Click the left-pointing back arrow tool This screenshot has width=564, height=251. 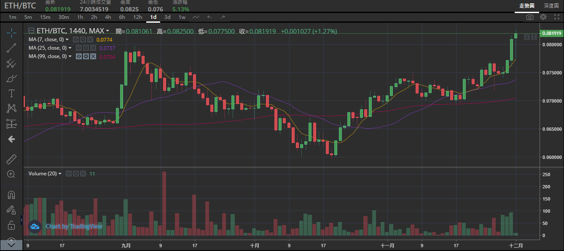pos(11,139)
